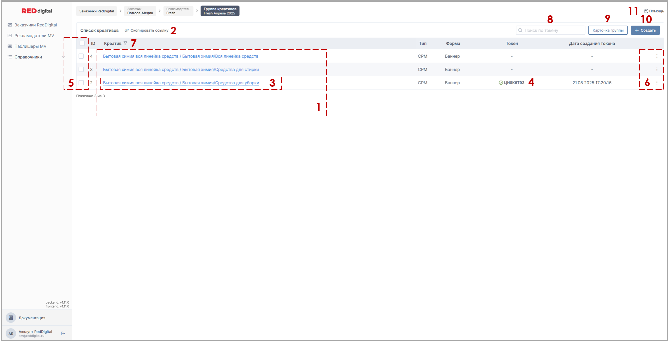
Task: Open actions menu for creative ID 3
Action: (x=657, y=70)
